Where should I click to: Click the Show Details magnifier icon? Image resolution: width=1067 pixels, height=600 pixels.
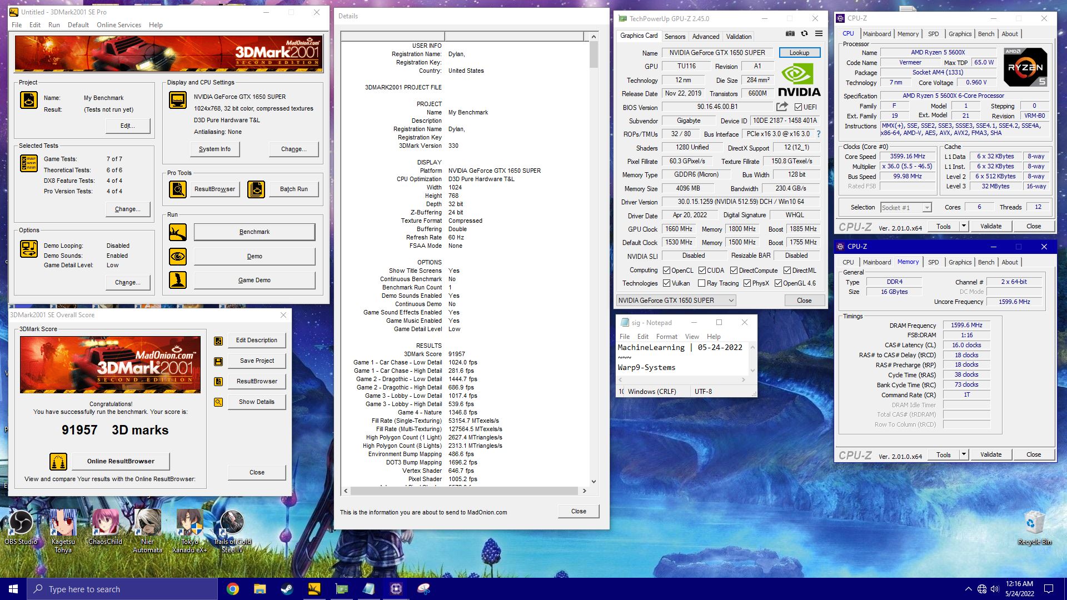(218, 402)
